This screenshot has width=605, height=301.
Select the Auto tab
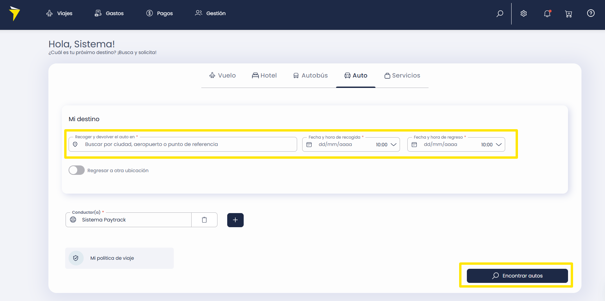[x=356, y=76]
